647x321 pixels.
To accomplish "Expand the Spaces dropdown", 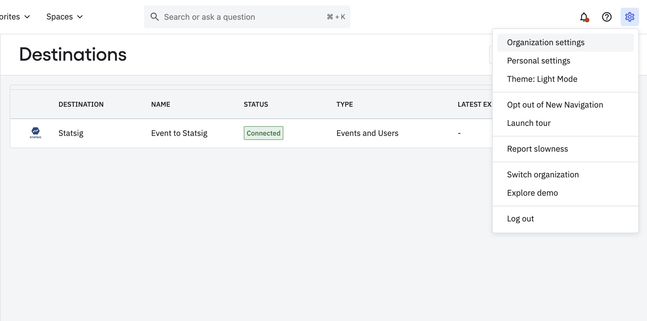I will pyautogui.click(x=65, y=17).
